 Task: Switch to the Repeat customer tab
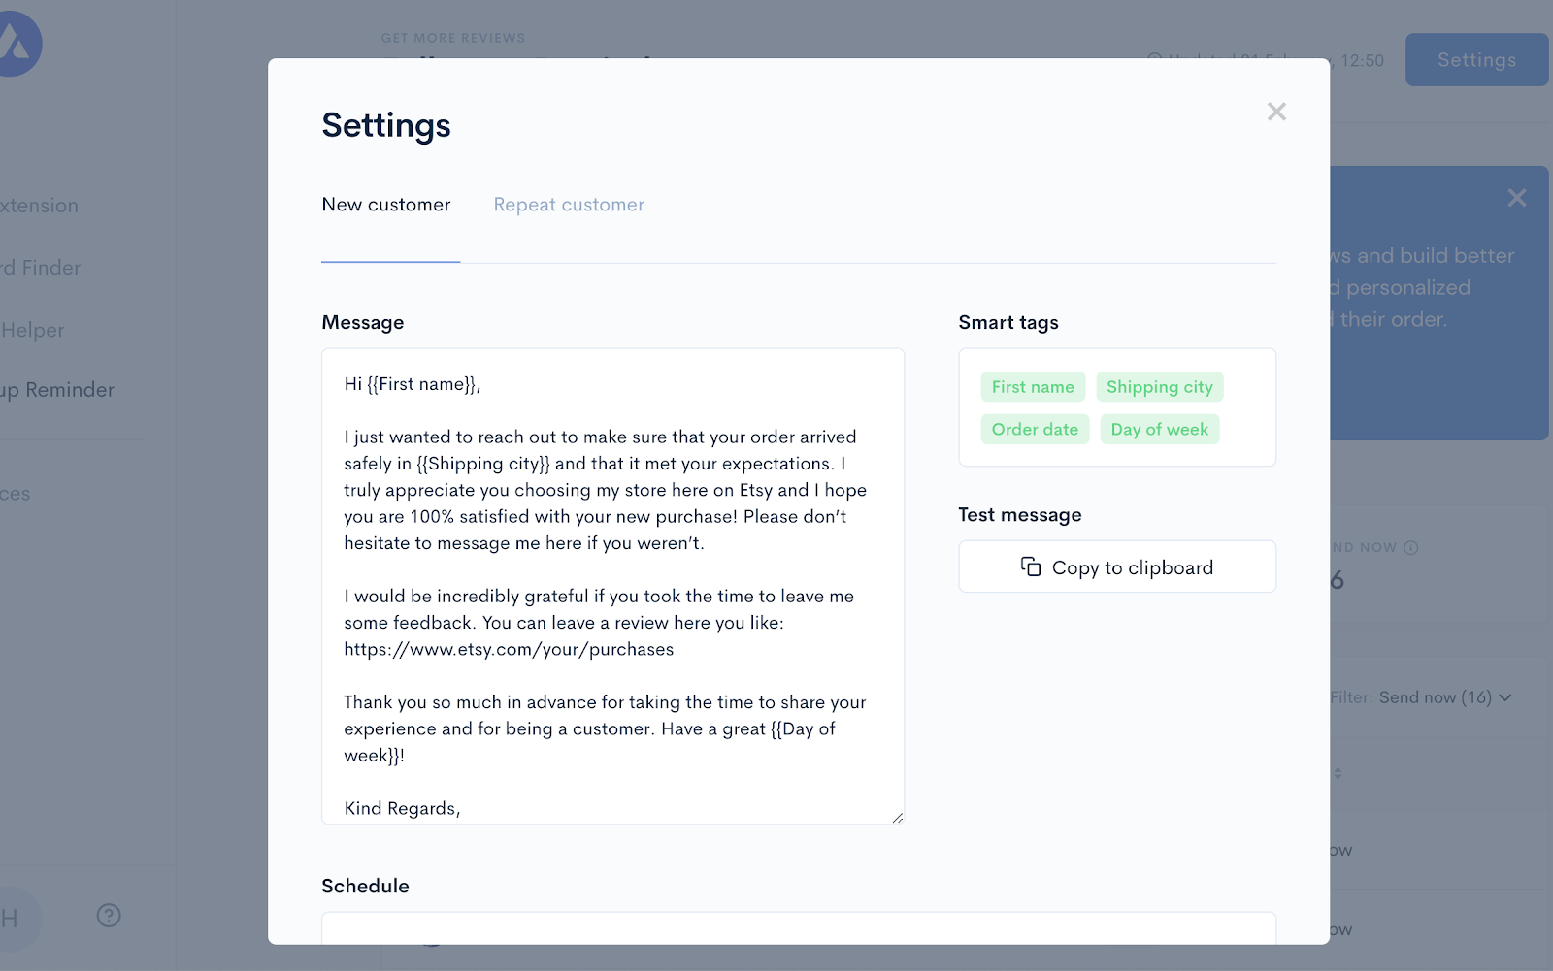coord(569,205)
